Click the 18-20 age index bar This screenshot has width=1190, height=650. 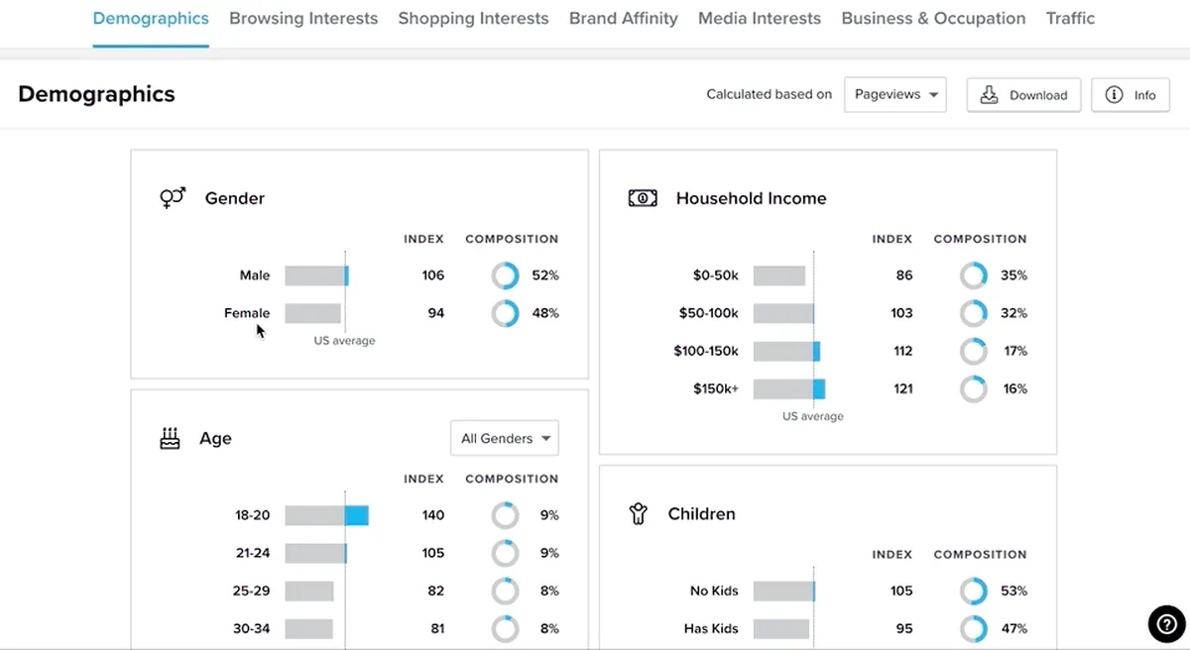326,515
